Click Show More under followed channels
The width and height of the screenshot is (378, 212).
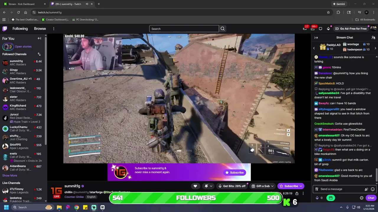point(10,175)
